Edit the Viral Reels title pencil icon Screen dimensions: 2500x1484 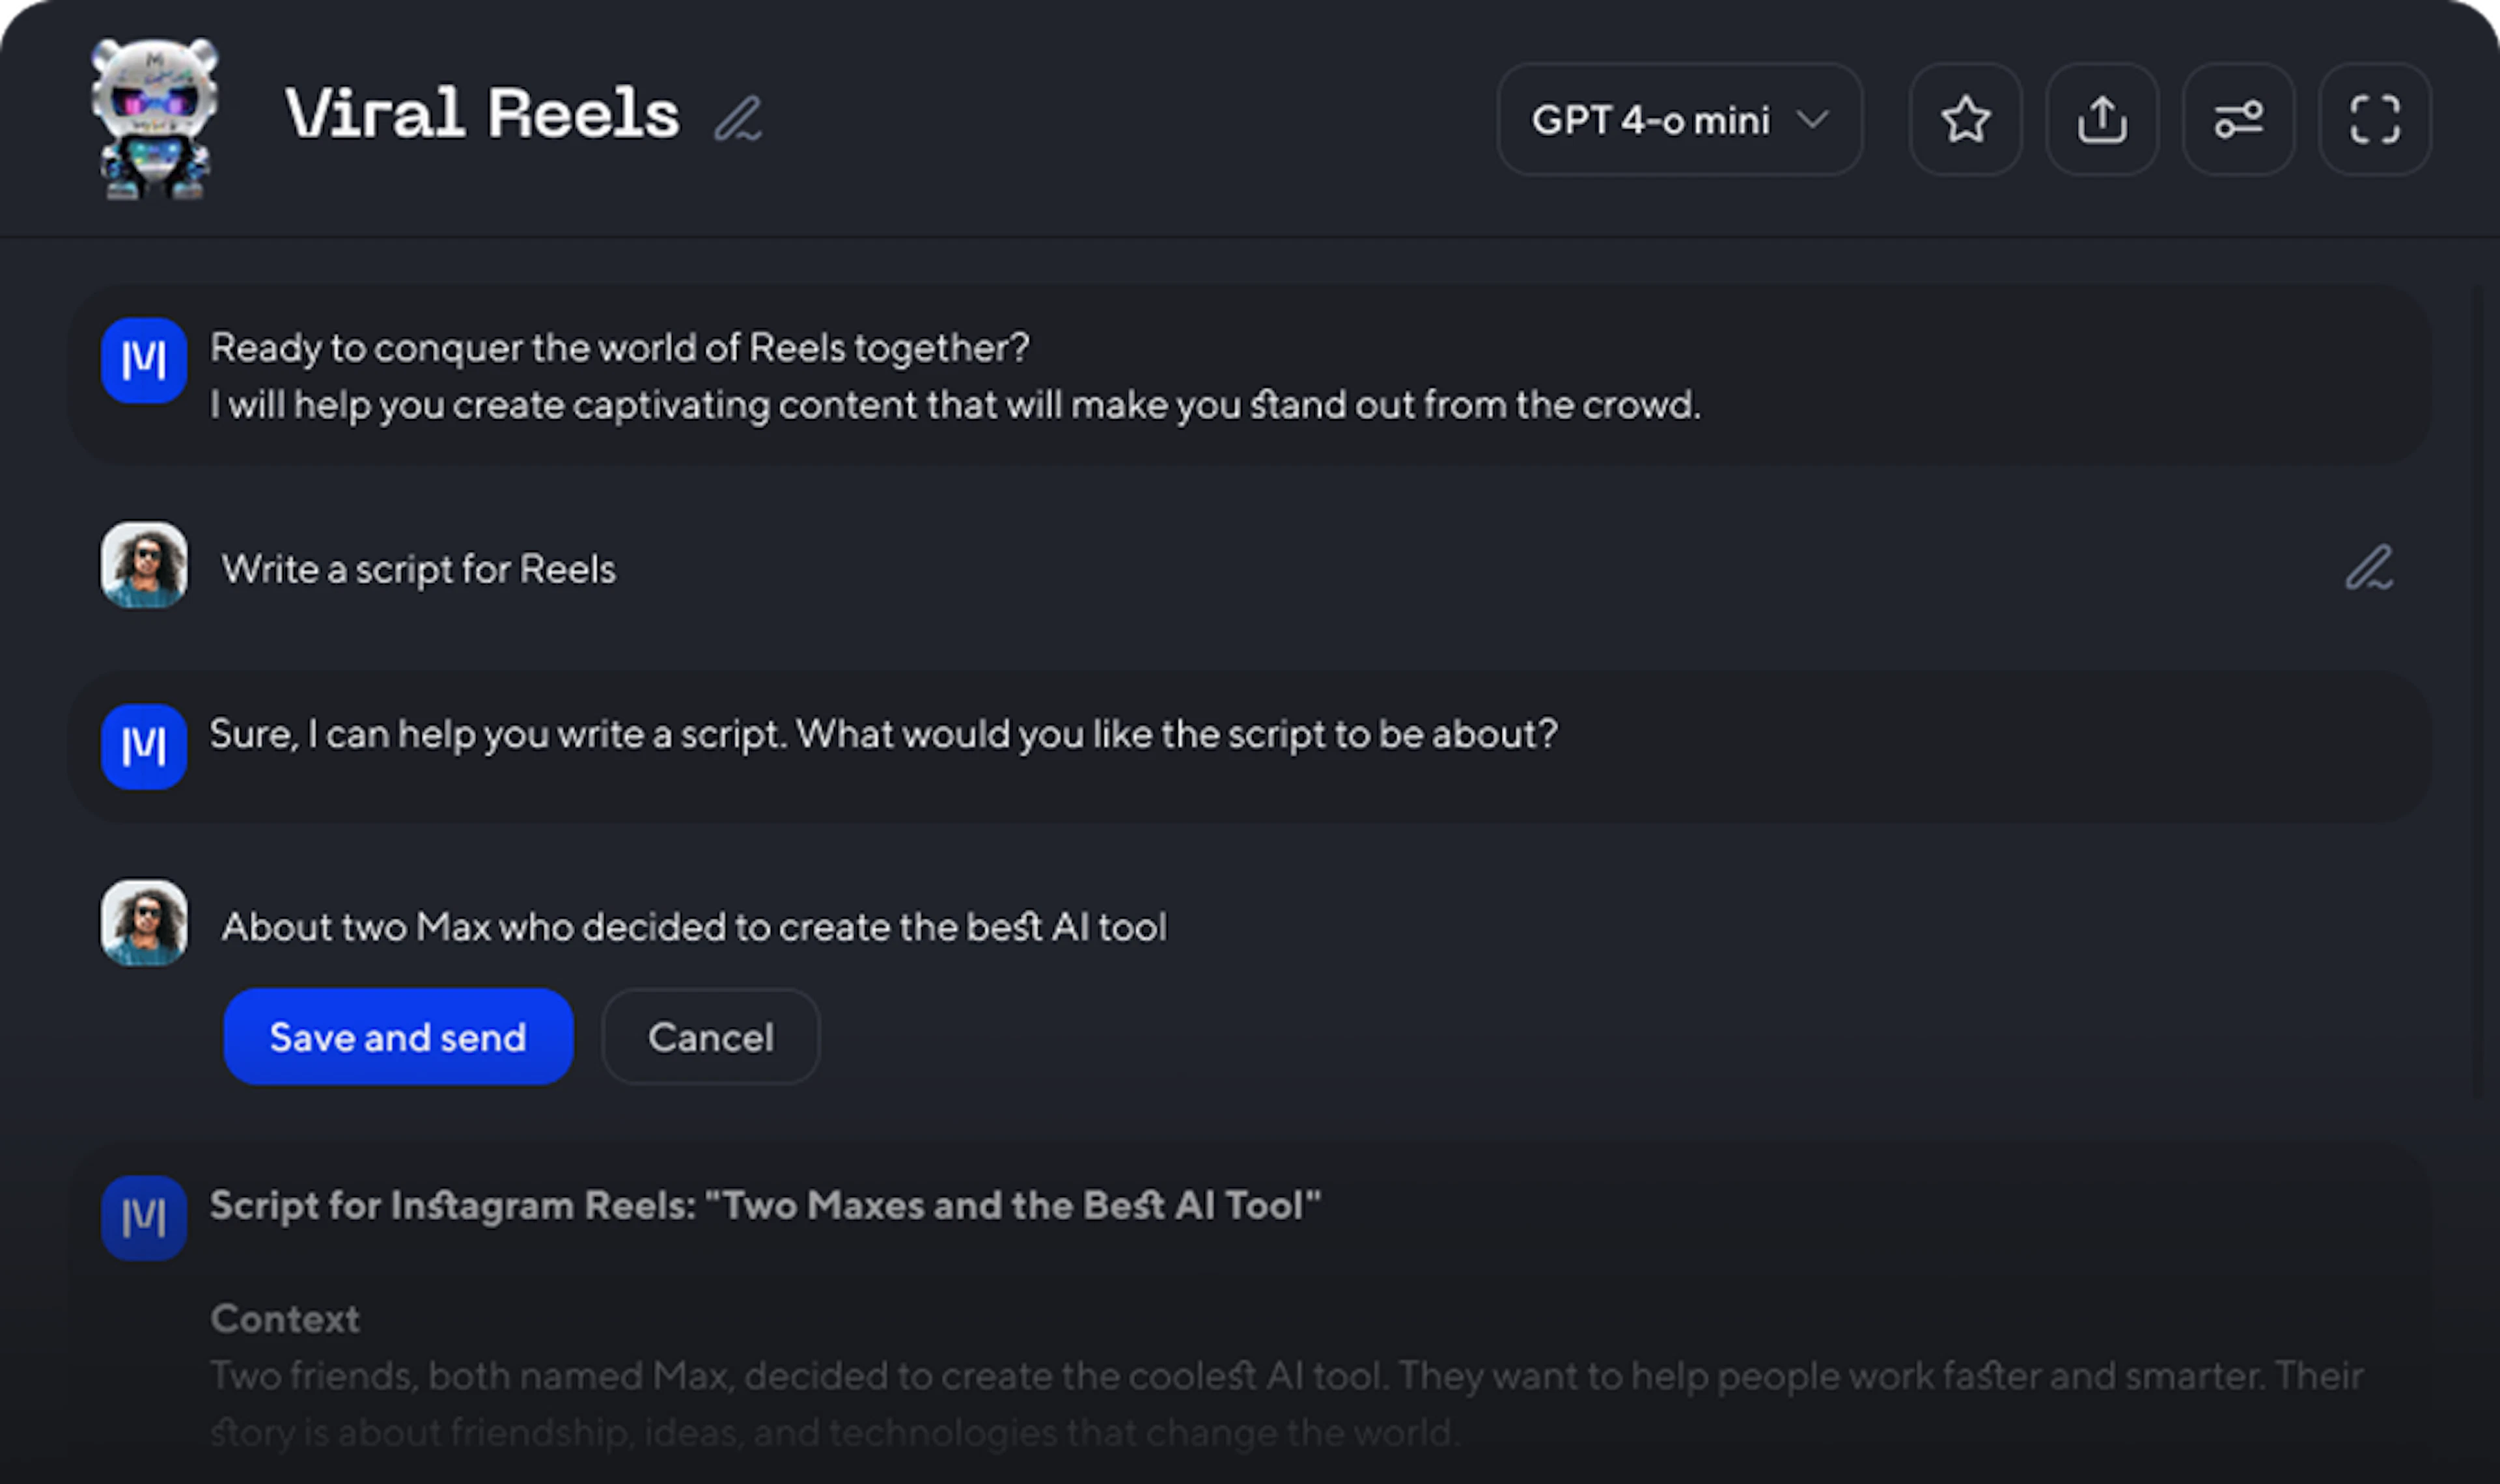coord(738,119)
